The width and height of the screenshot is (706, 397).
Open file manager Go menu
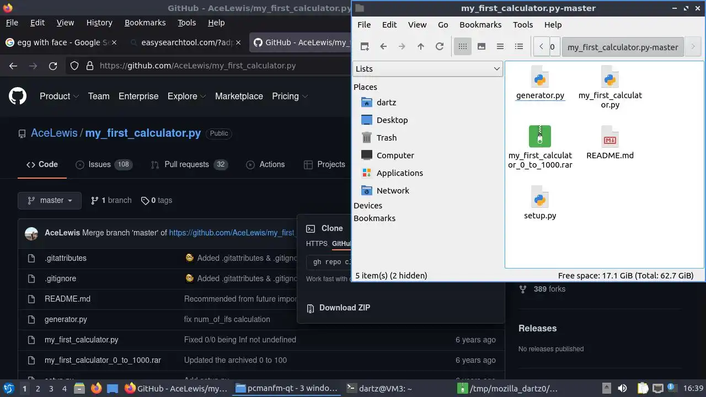tap(443, 24)
